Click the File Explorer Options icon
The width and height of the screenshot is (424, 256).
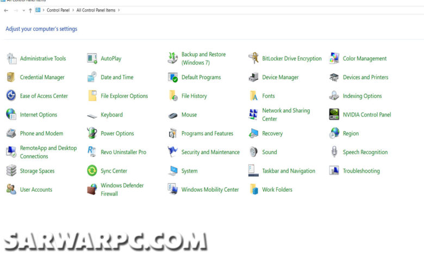tap(92, 96)
